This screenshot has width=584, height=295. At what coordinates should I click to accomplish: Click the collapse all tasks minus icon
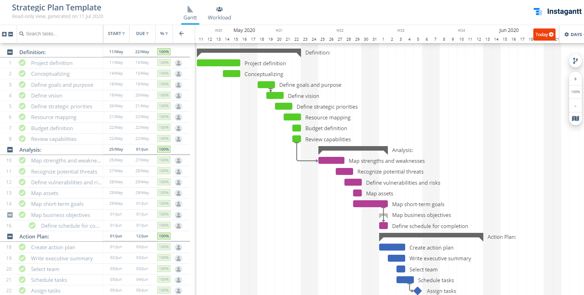pyautogui.click(x=10, y=34)
